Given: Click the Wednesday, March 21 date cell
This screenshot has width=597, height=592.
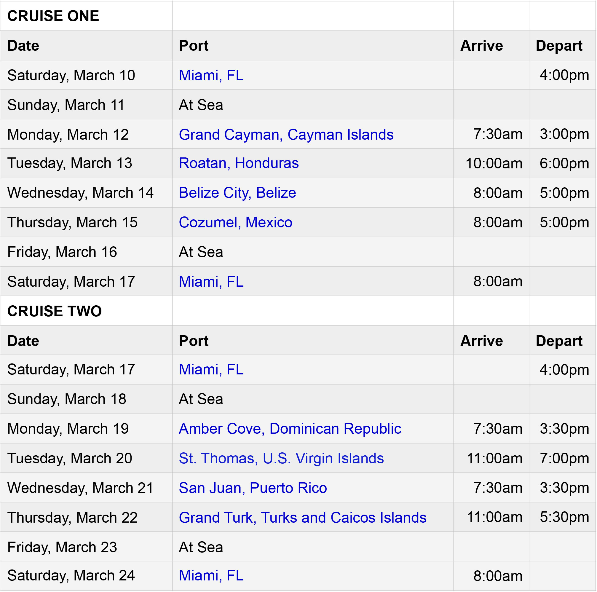Looking at the screenshot, I should [x=87, y=488].
